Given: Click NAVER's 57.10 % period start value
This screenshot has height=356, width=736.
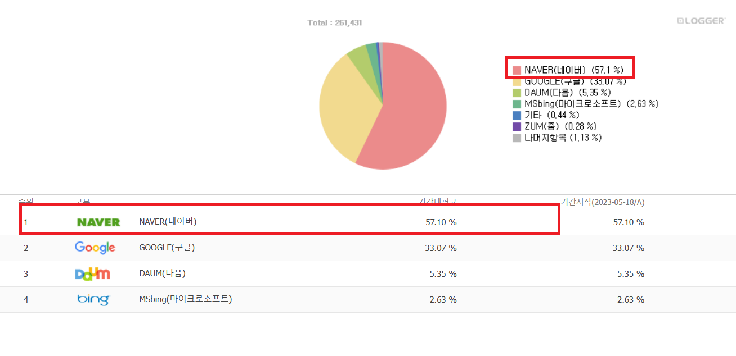Looking at the screenshot, I should (x=629, y=222).
